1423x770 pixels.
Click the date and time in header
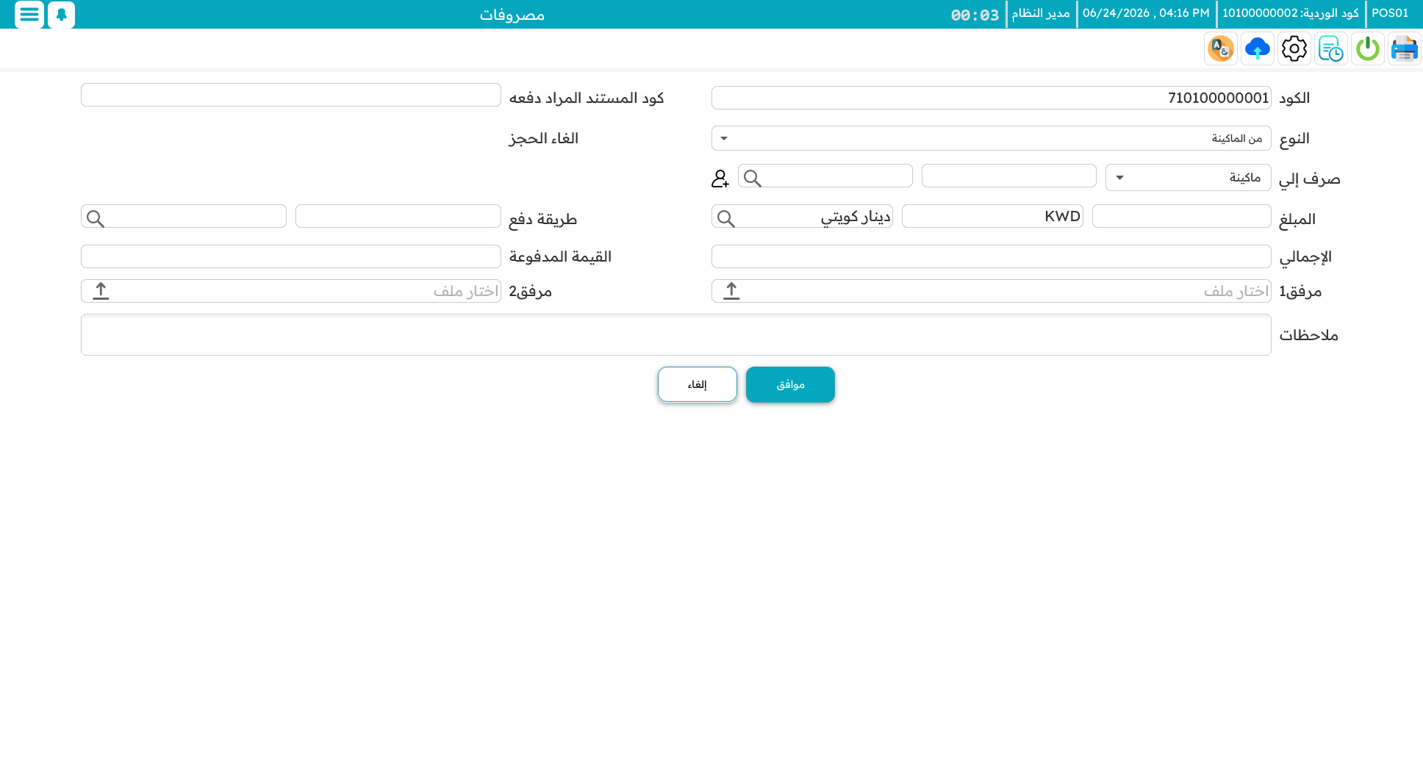(x=1145, y=13)
